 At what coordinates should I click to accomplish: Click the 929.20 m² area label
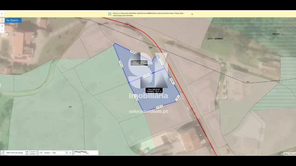tap(154, 90)
